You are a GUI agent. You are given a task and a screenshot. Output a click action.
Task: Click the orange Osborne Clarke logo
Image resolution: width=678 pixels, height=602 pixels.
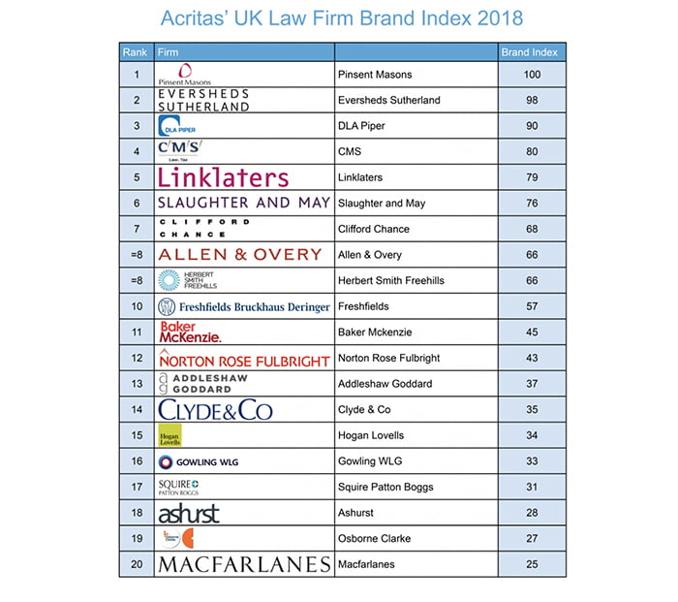178,538
